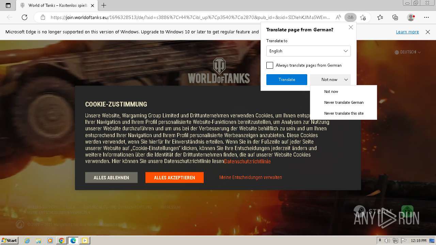The width and height of the screenshot is (436, 245).
Task: Close the World of Tanks tab
Action: click(x=92, y=5)
